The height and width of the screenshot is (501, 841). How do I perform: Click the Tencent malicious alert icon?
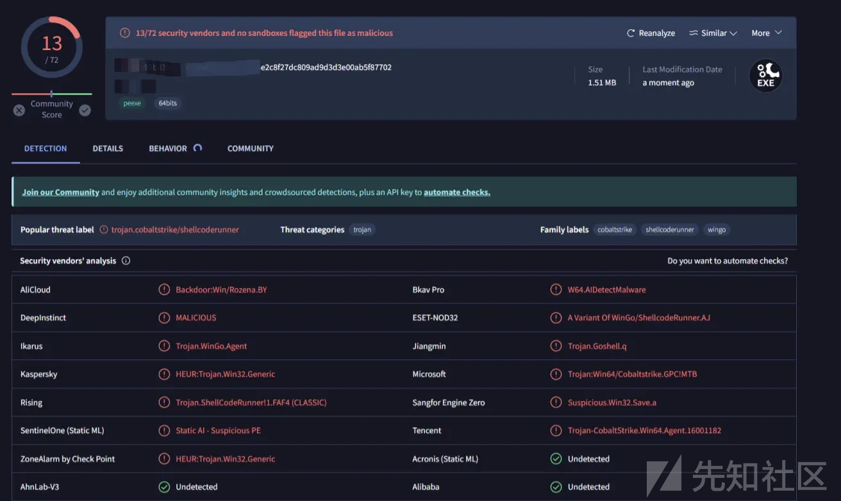[x=556, y=430]
